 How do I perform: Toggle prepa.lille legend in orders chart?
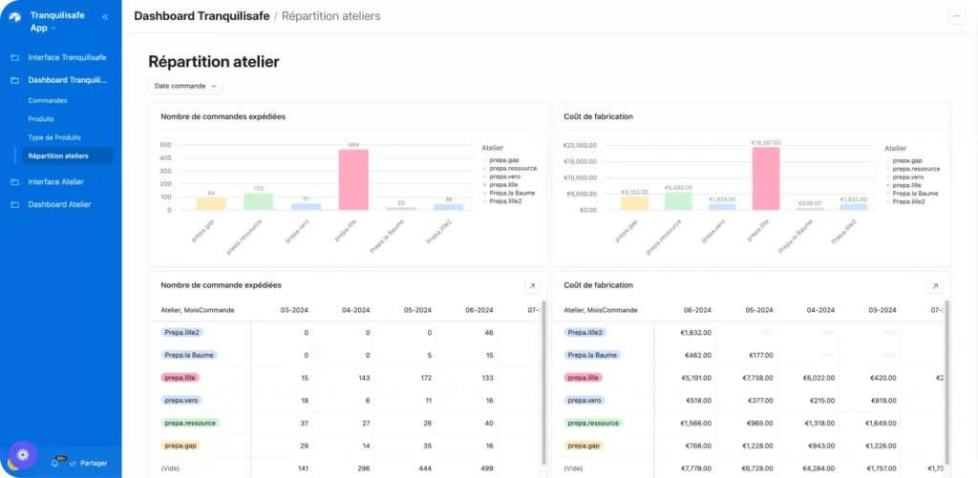click(x=500, y=185)
